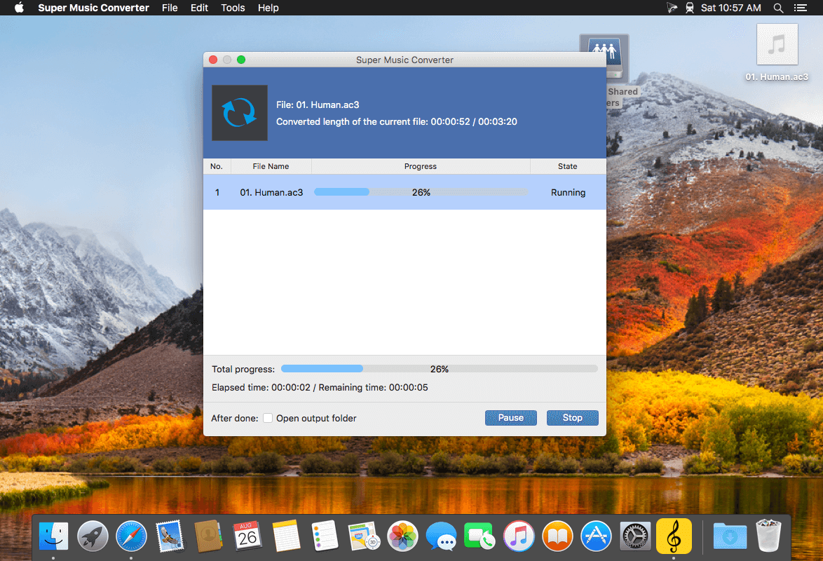
Task: Open Launchpad rocket icon in Dock
Action: click(x=93, y=536)
